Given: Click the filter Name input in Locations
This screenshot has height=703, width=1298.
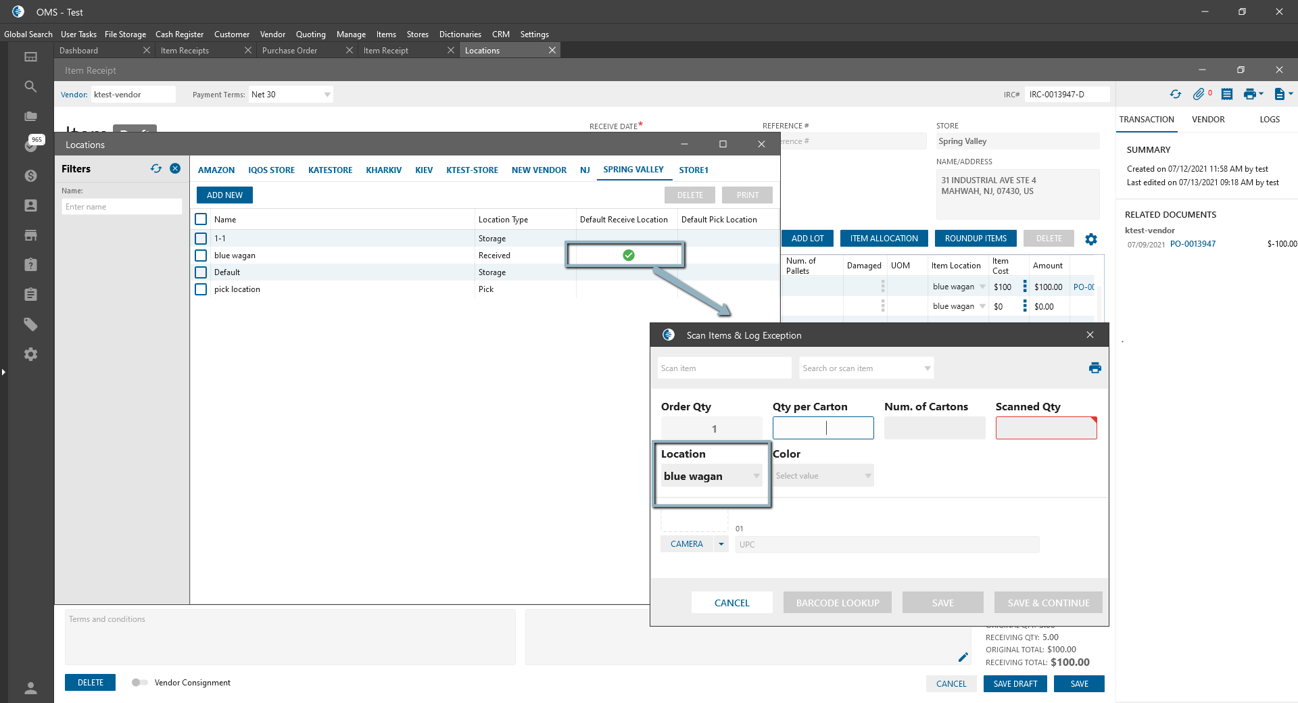Looking at the screenshot, I should (x=122, y=207).
